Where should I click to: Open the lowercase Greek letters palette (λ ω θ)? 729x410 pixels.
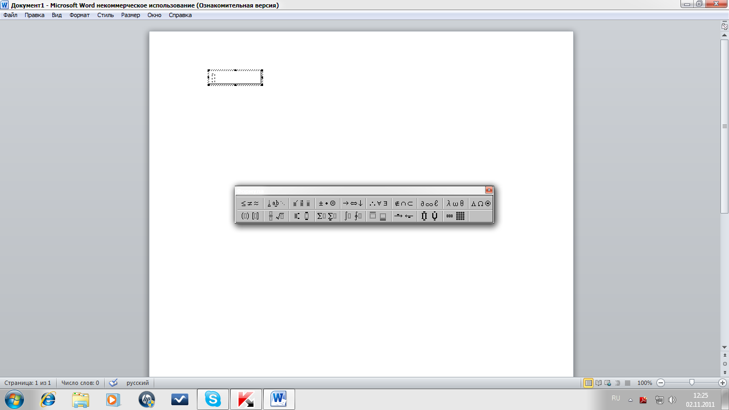click(x=455, y=203)
